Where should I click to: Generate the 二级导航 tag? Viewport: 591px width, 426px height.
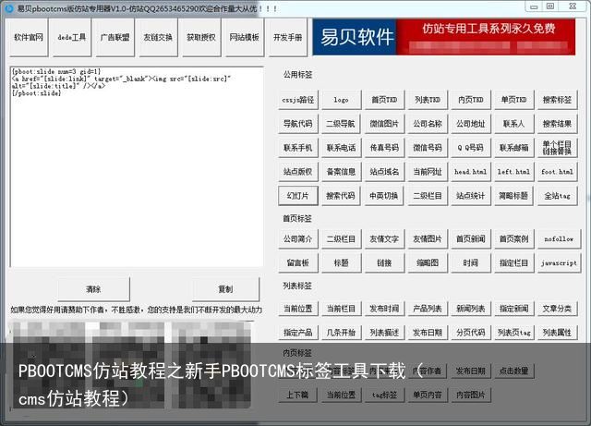(341, 124)
